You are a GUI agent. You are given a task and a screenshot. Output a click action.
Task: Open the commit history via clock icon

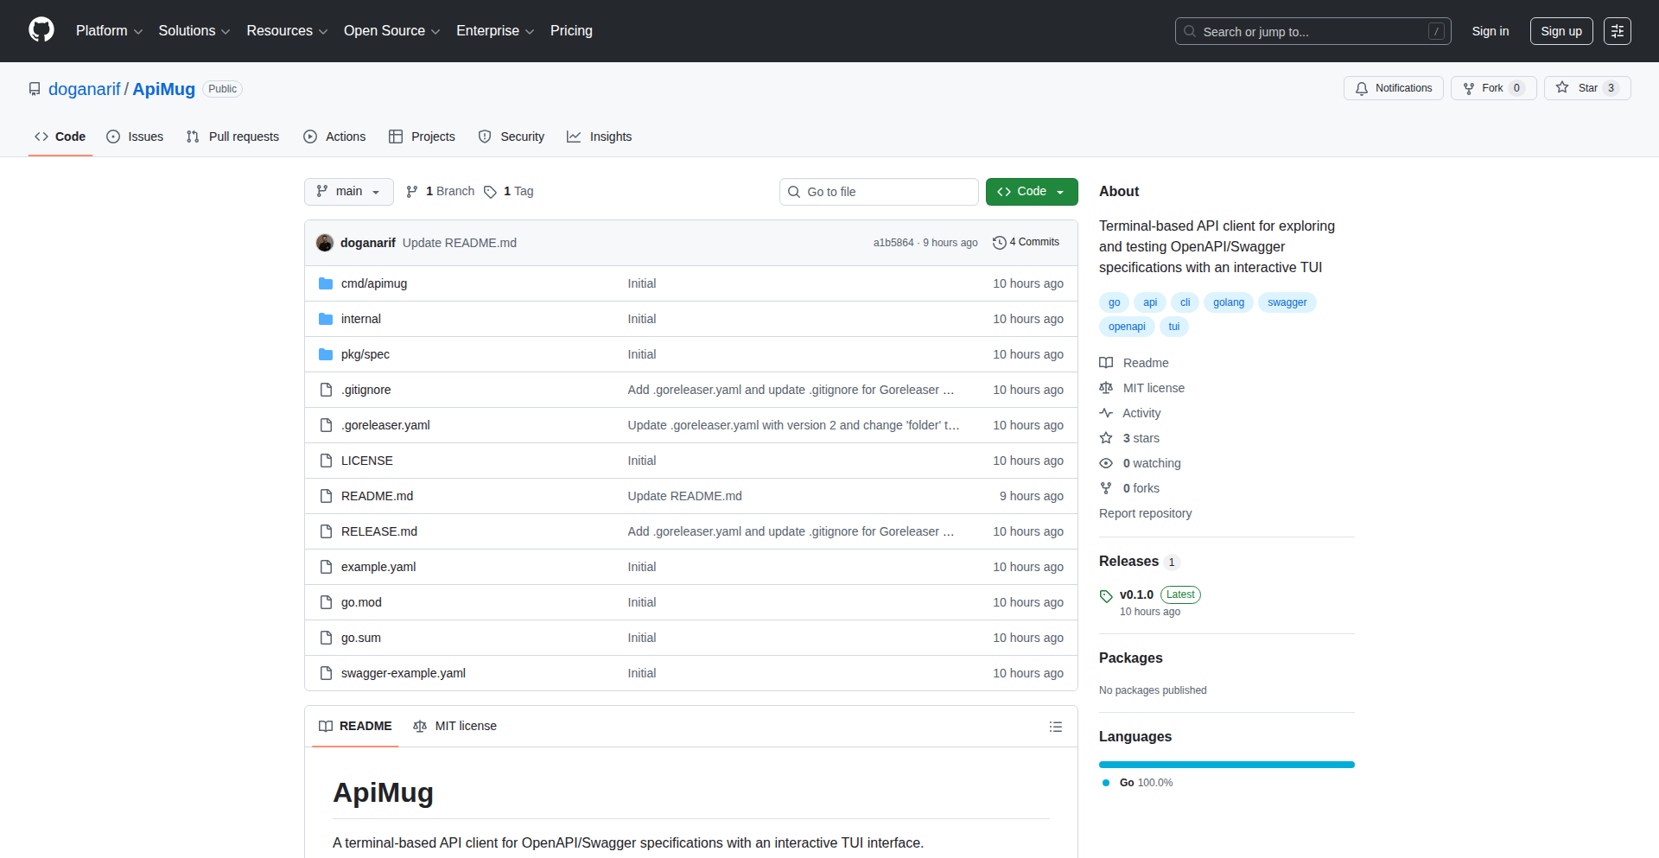point(1000,243)
